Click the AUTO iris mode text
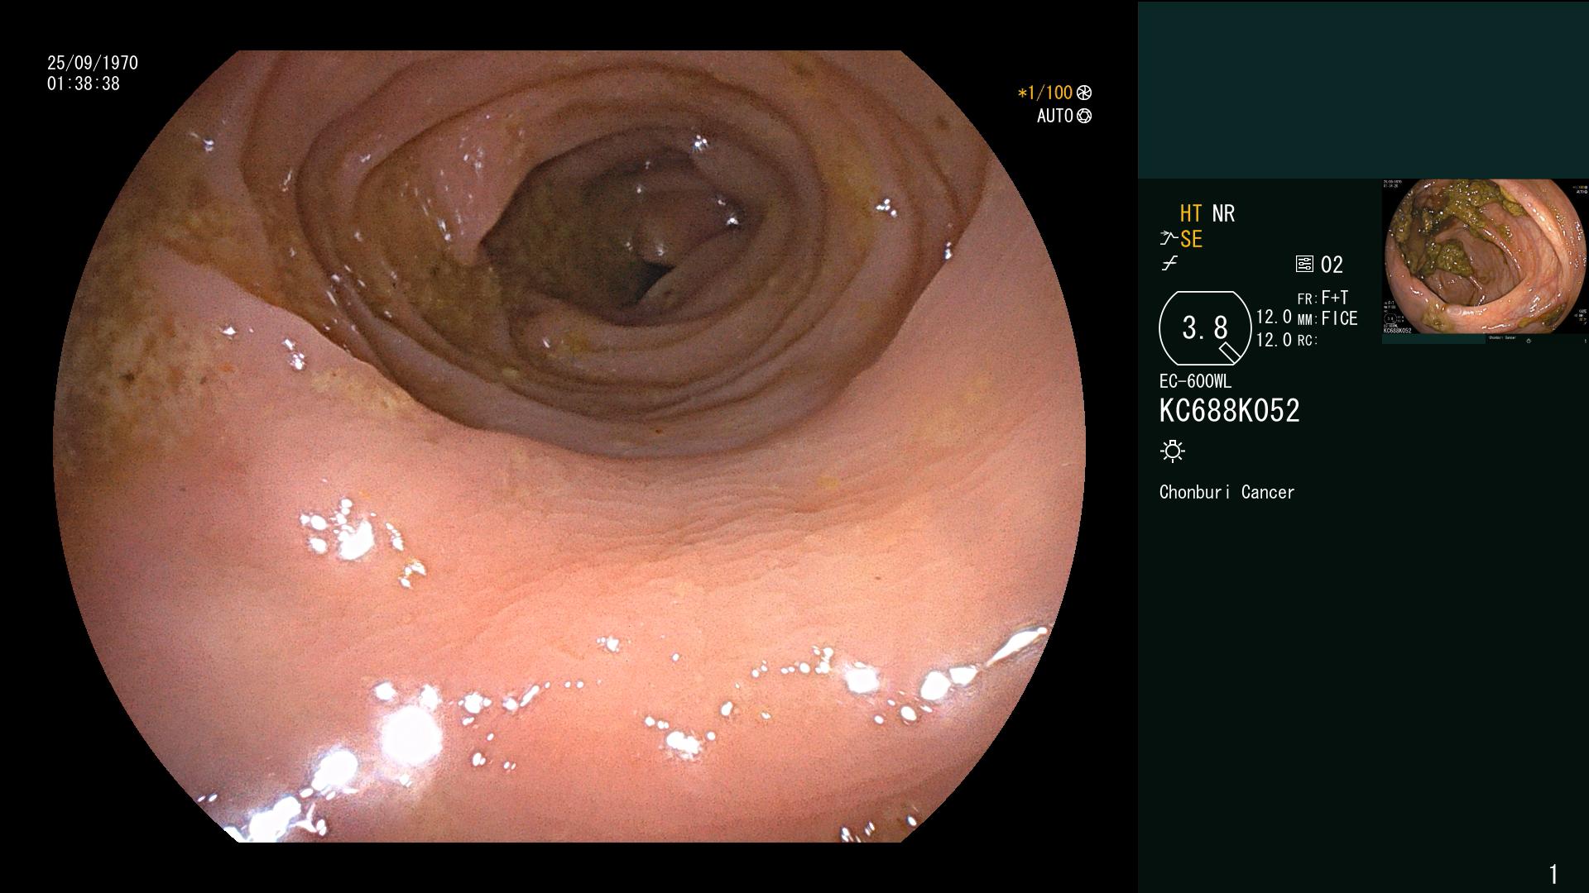Screen dimensions: 1589x893 pos(1055,116)
